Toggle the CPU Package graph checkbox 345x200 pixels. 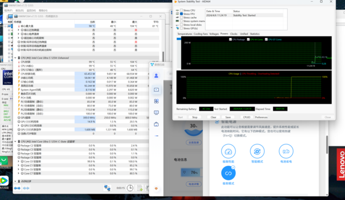click(230, 39)
